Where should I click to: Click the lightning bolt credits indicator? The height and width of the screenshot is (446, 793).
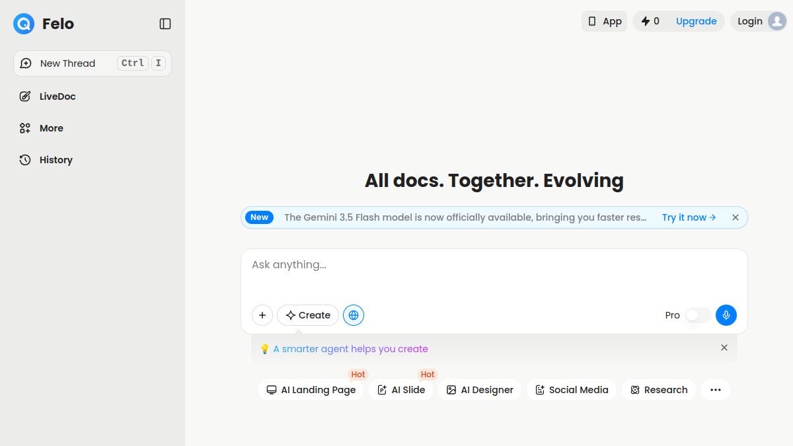tap(650, 21)
